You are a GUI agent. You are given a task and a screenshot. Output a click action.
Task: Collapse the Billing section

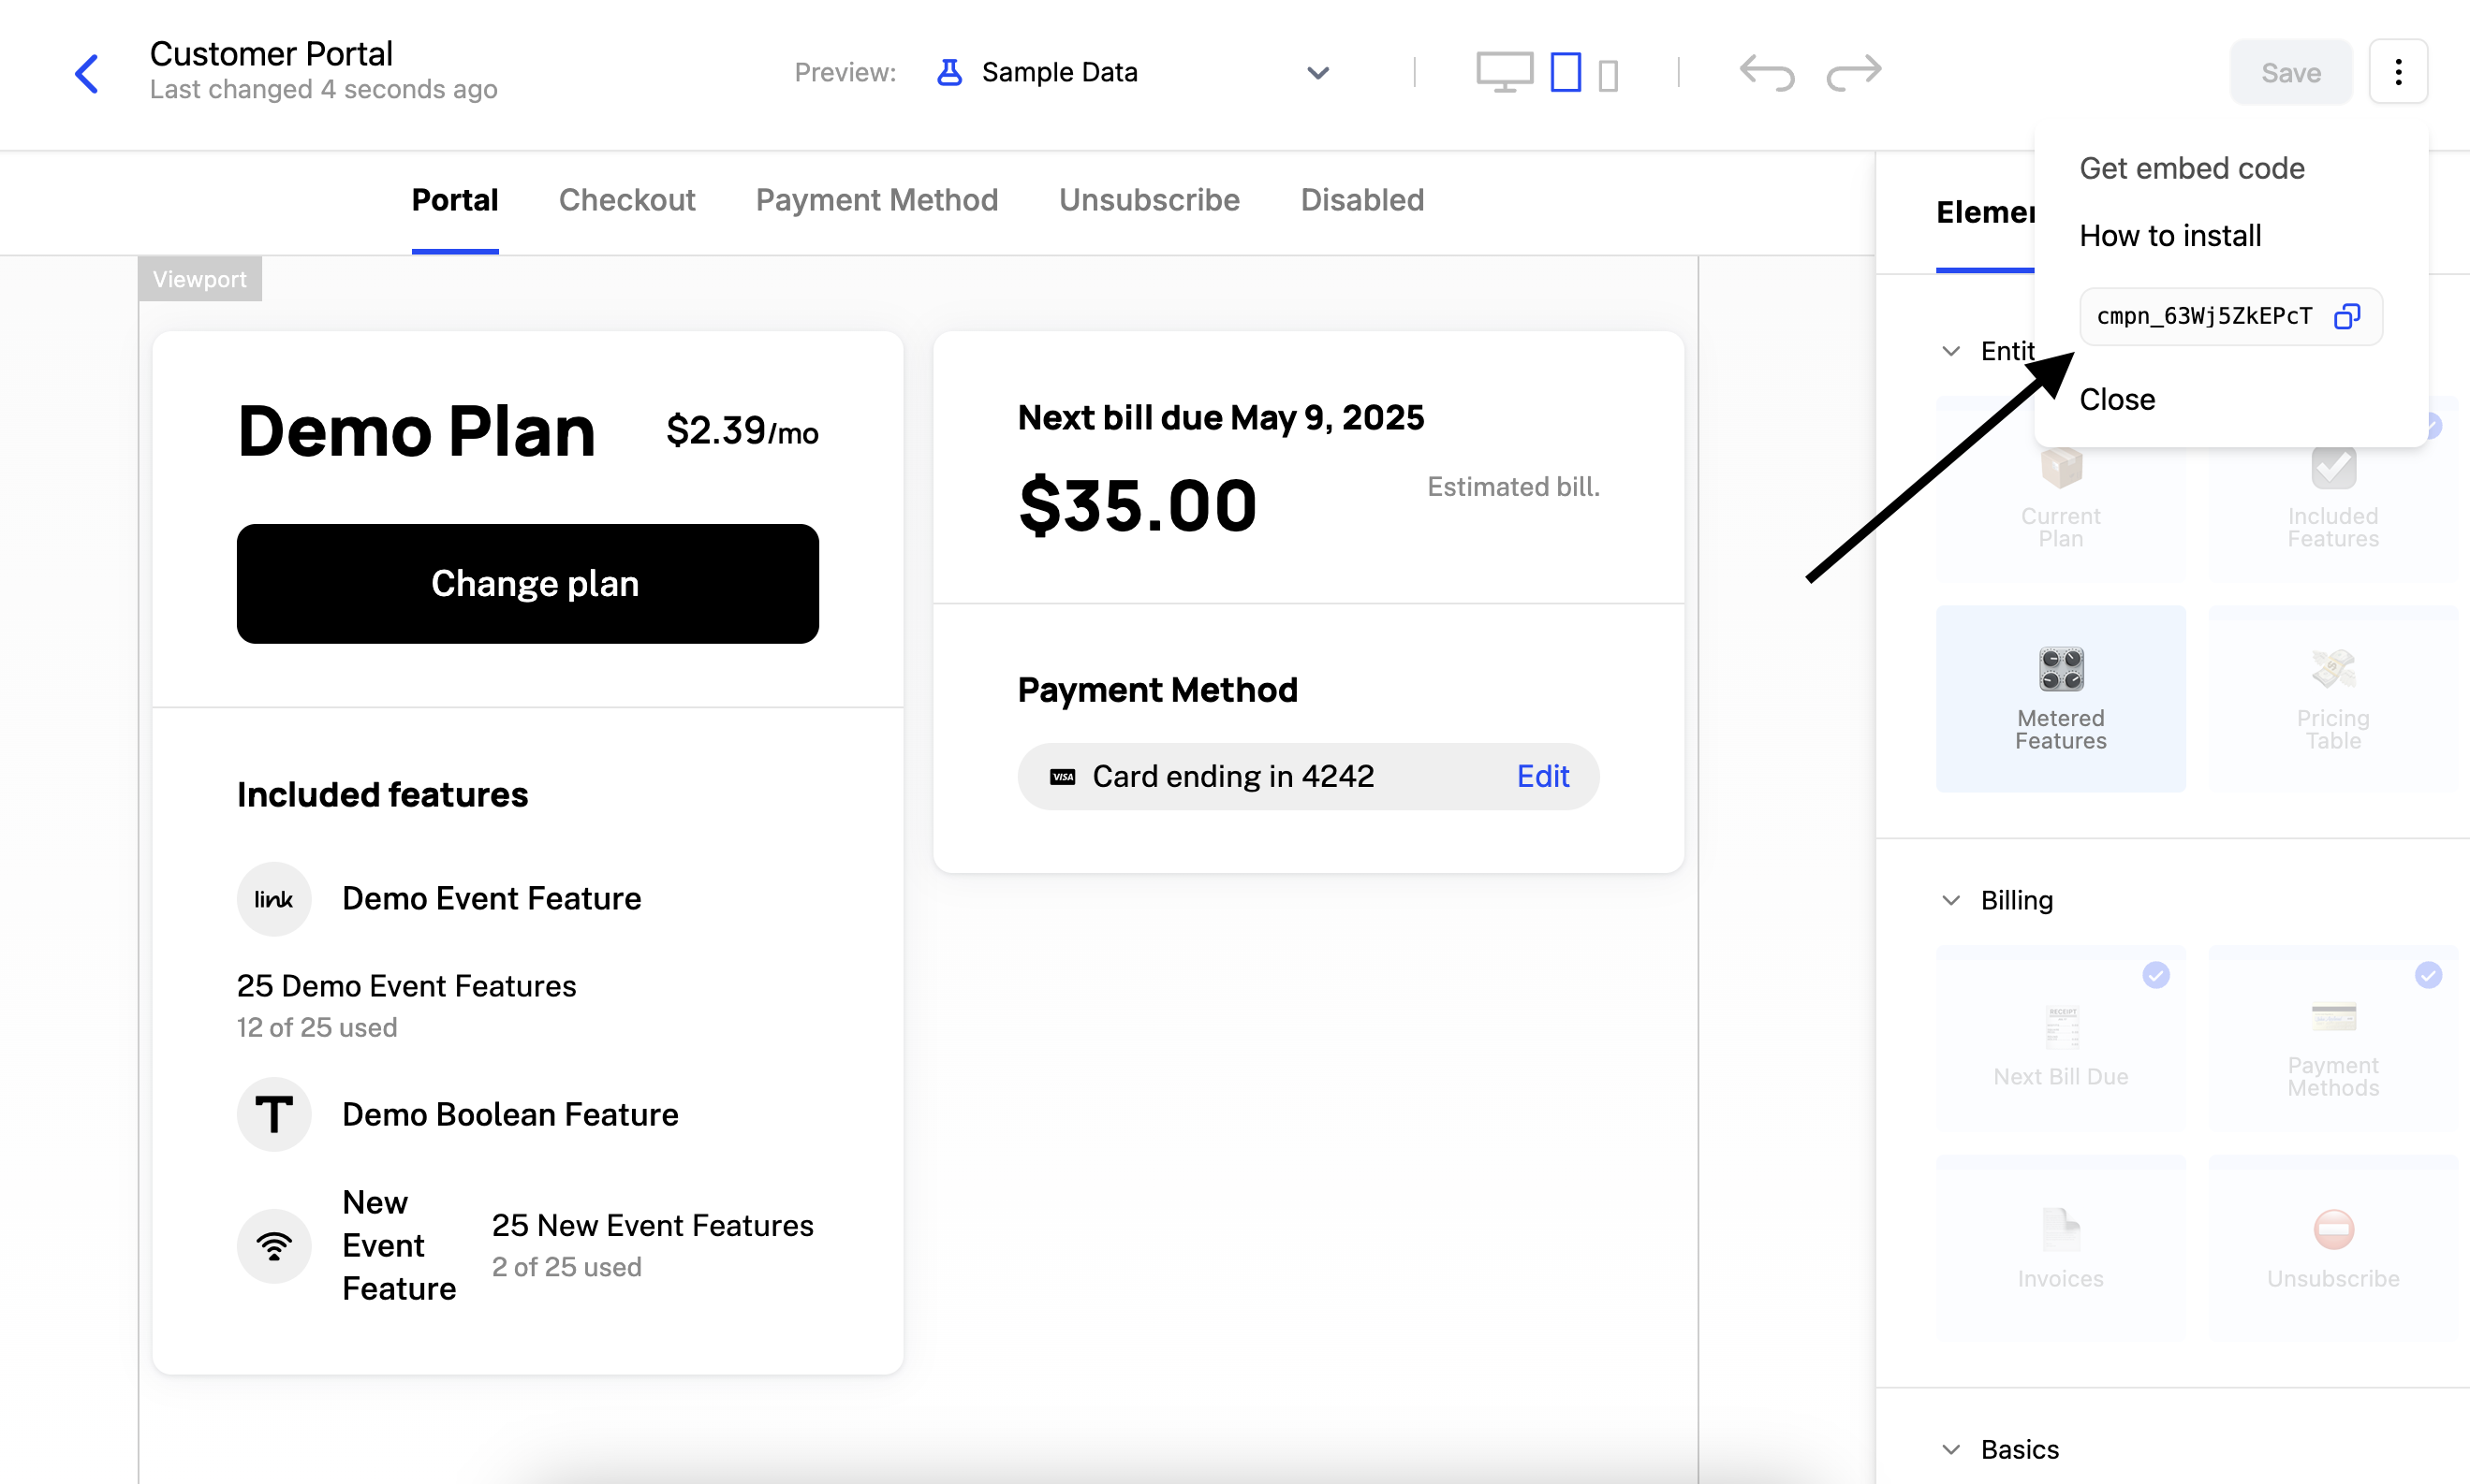[1950, 900]
